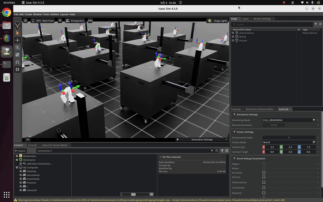Screen dimensions: 323x202
Task: Enable the Observations checkbox
Action: tap(264, 182)
